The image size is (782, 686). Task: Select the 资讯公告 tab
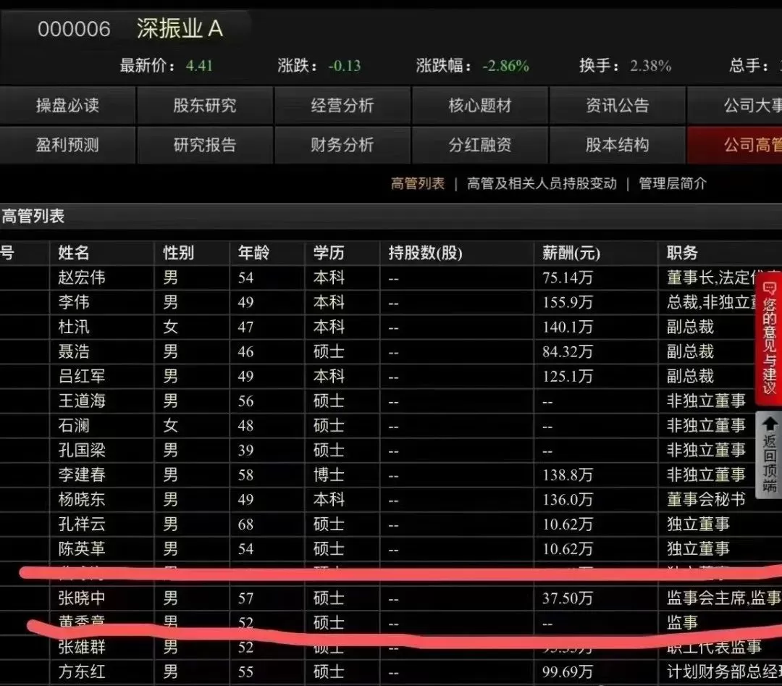(618, 105)
